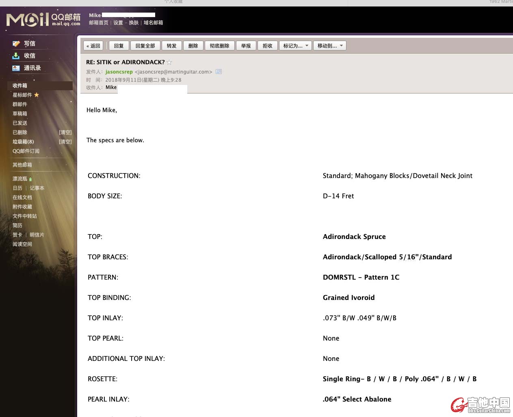Click the 返回 back button

pyautogui.click(x=93, y=46)
